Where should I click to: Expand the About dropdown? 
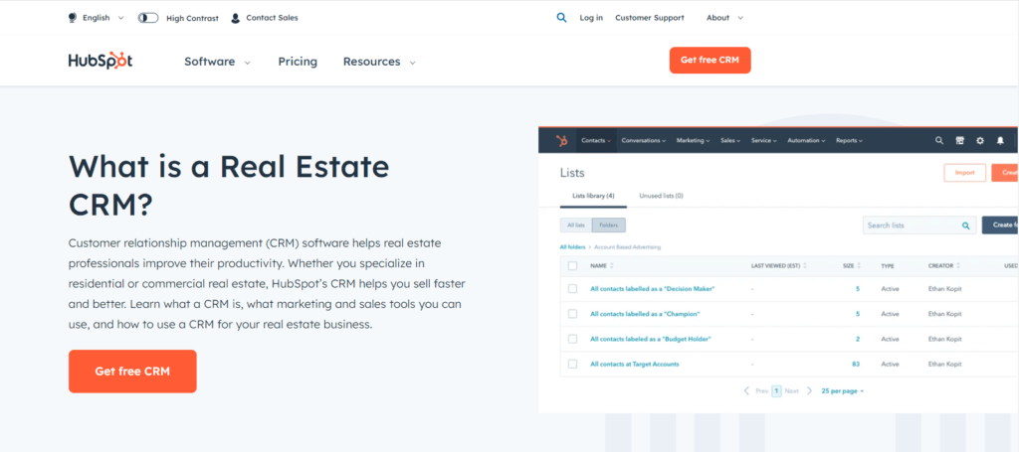(x=724, y=18)
